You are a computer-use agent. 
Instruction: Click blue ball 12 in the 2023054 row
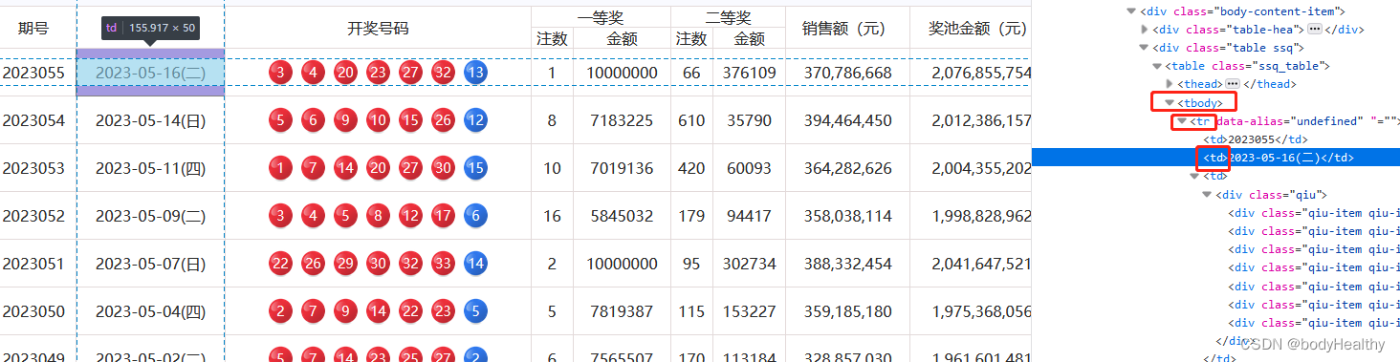[475, 120]
